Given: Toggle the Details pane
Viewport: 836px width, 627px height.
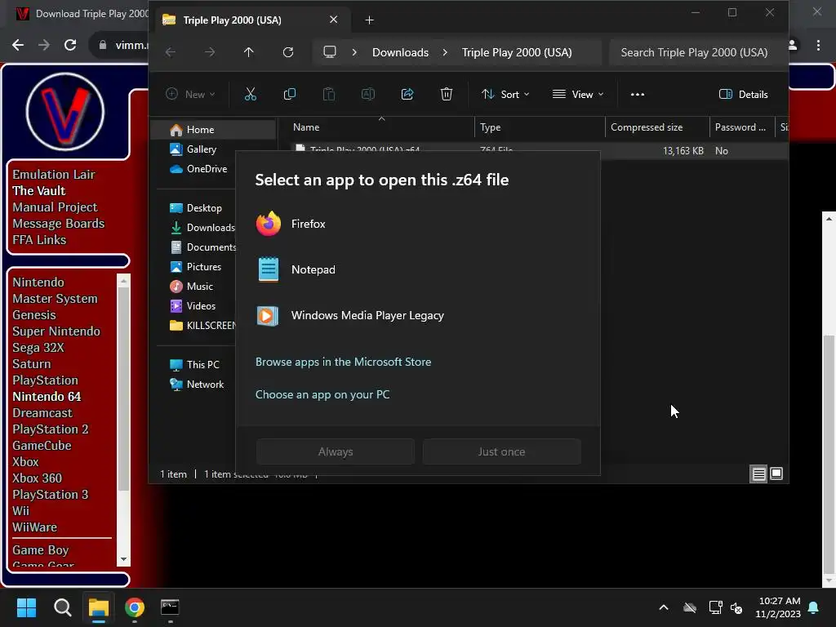Looking at the screenshot, I should pos(743,95).
